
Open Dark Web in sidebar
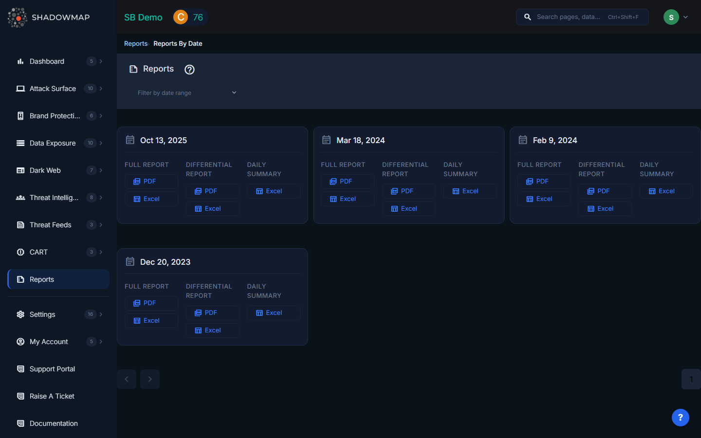[45, 170]
